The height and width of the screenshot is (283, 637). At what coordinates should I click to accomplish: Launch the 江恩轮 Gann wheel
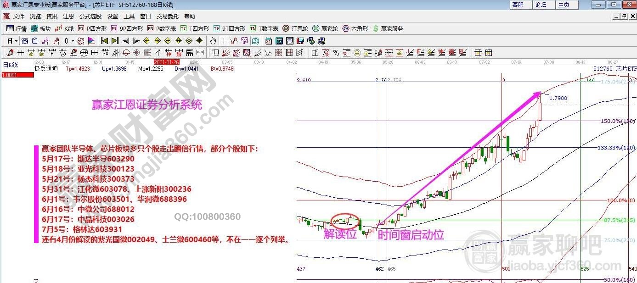coord(295,28)
